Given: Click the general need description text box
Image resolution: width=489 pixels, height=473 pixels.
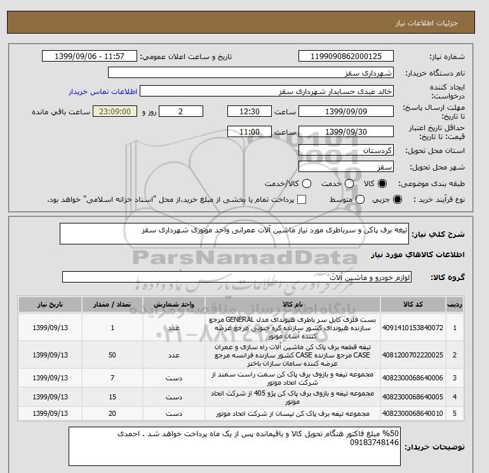Looking at the screenshot, I should 234,234.
